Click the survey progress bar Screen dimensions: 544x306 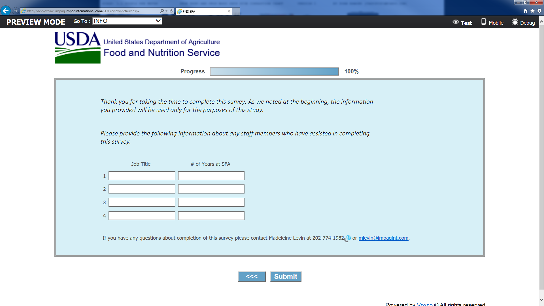pyautogui.click(x=274, y=71)
